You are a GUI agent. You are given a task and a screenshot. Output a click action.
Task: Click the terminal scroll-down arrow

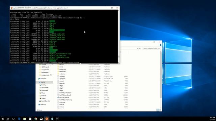[119, 63]
